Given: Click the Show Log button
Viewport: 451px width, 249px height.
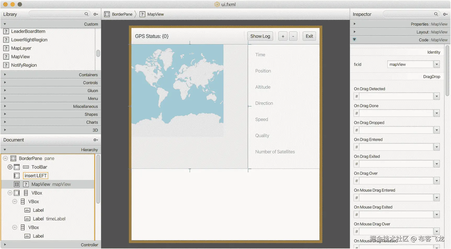Looking at the screenshot, I should (x=260, y=36).
